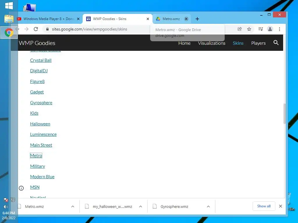Click the browser forward arrow
The image size is (298, 223).
point(26,29)
